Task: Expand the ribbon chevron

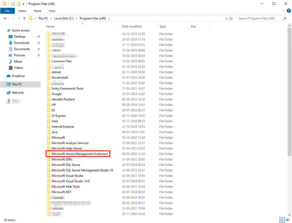Action: click(283, 11)
